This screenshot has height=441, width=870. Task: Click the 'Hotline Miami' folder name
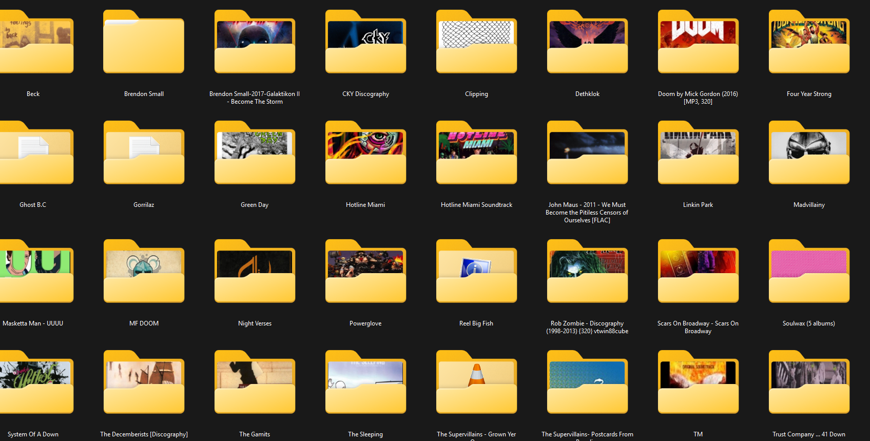click(365, 205)
